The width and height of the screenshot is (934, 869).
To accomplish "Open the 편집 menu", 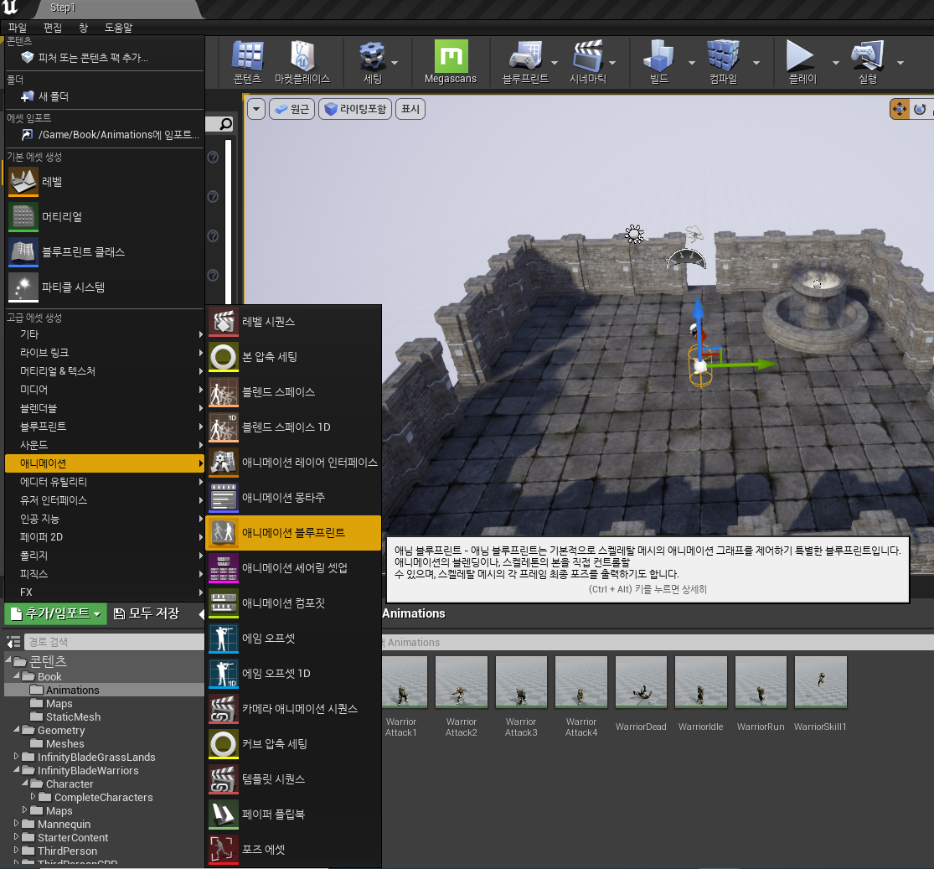I will pyautogui.click(x=53, y=28).
